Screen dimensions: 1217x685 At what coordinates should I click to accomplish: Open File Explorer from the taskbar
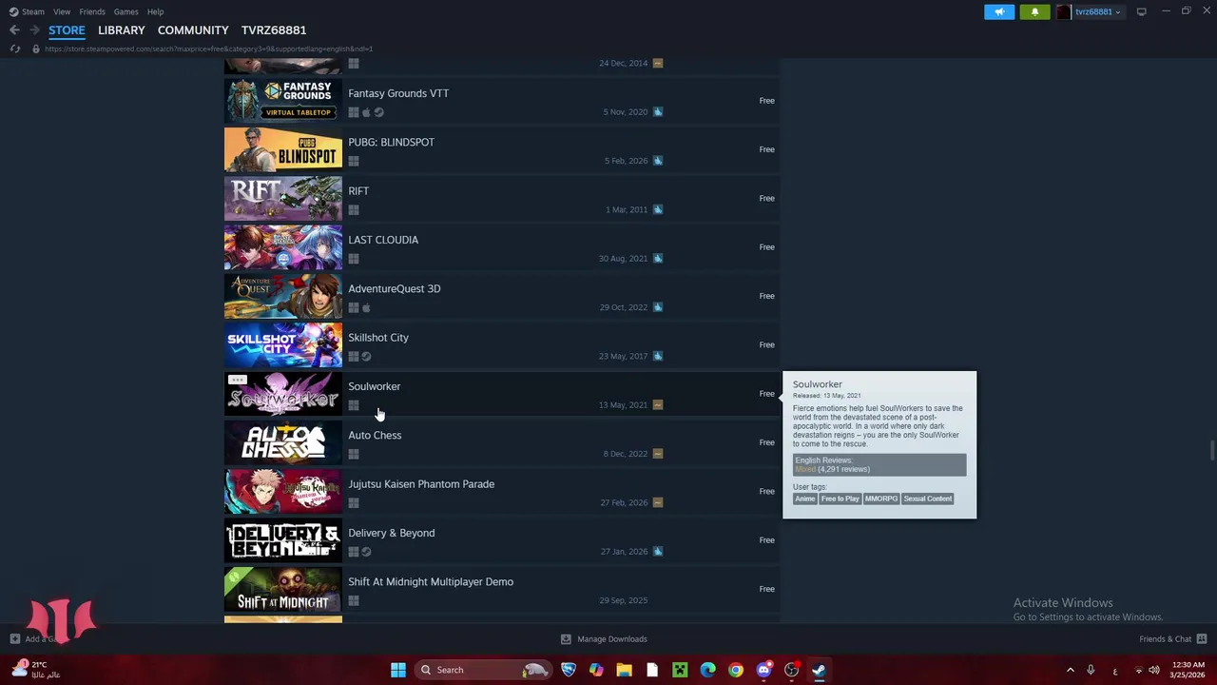tap(624, 670)
